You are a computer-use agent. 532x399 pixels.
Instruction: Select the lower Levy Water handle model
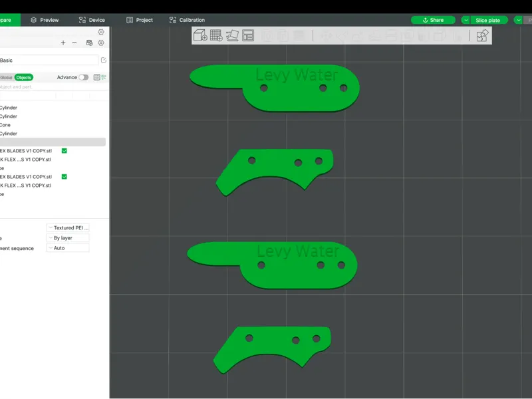[289, 277]
